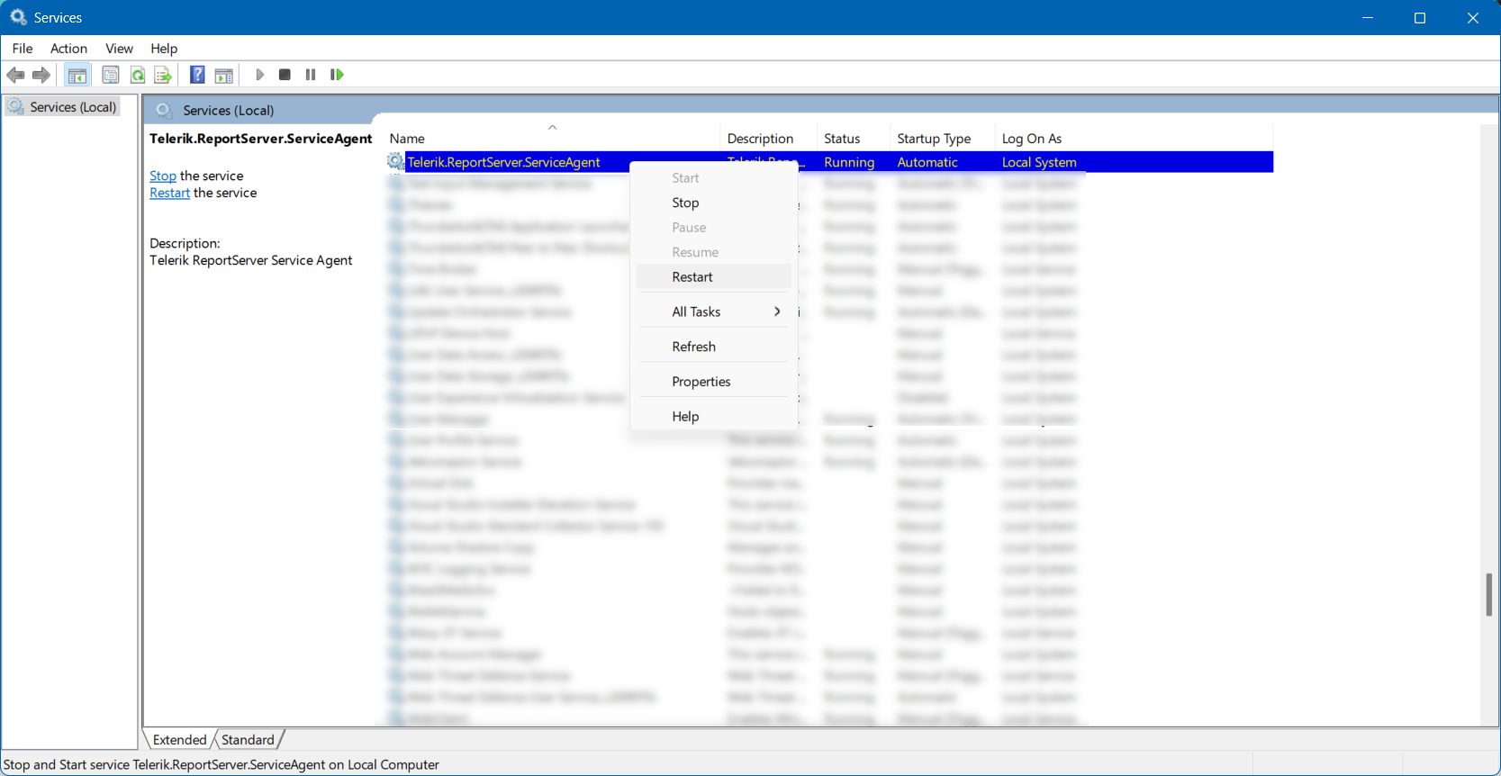Click the Restart the service link
Viewport: 1501px width, 776px height.
tap(169, 194)
